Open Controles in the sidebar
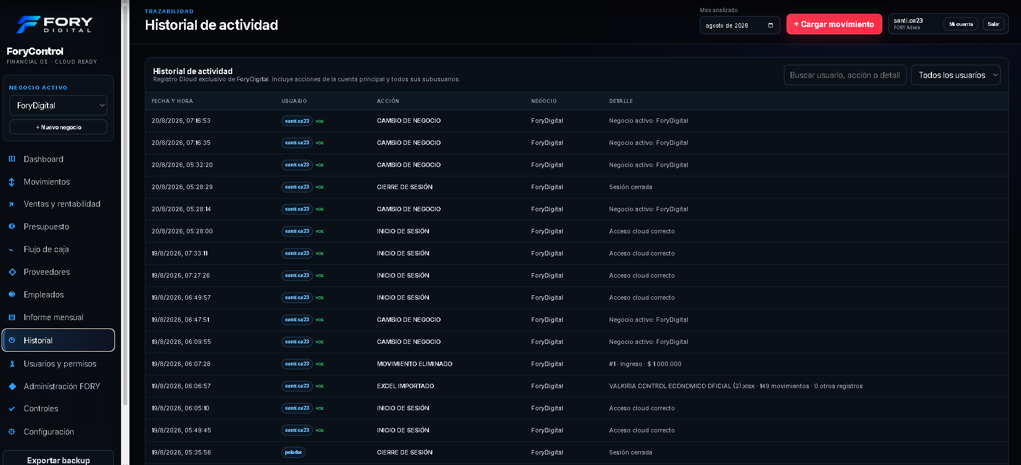This screenshot has height=465, width=1021. point(58,409)
